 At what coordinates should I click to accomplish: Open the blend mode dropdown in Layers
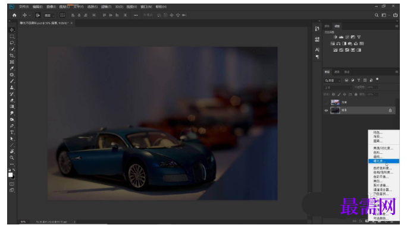click(338, 87)
